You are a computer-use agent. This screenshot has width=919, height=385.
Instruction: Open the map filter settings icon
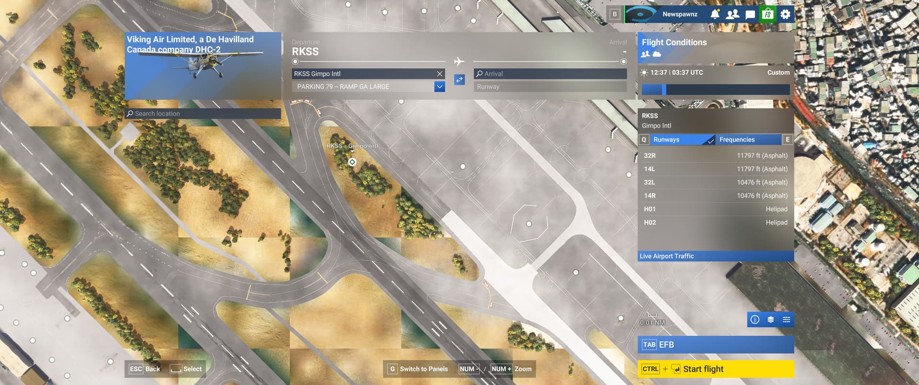tap(786, 319)
